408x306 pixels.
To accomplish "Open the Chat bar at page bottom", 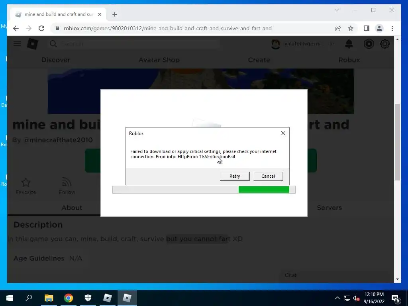I will 335,275.
